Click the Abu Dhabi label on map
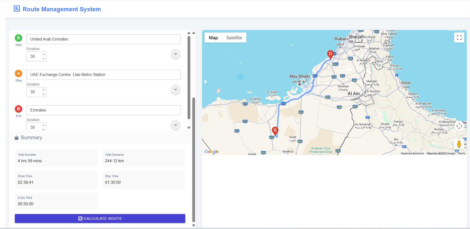 point(299,76)
